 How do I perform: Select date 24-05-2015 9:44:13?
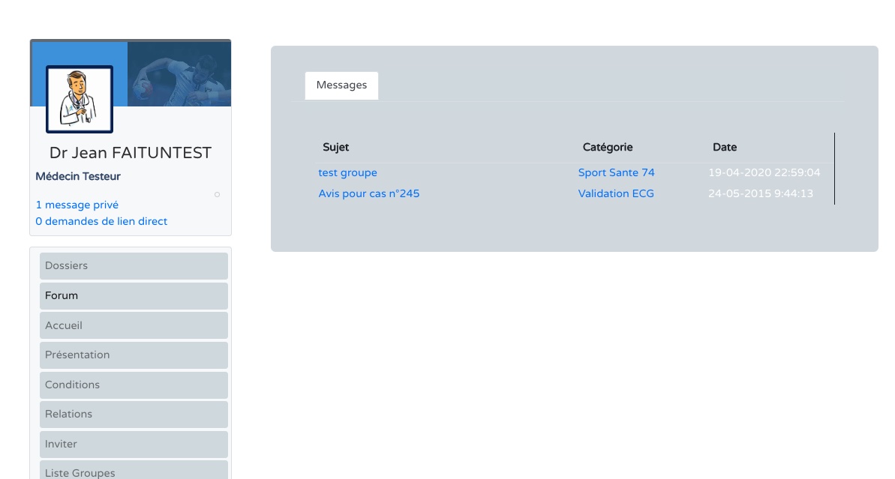tap(761, 194)
